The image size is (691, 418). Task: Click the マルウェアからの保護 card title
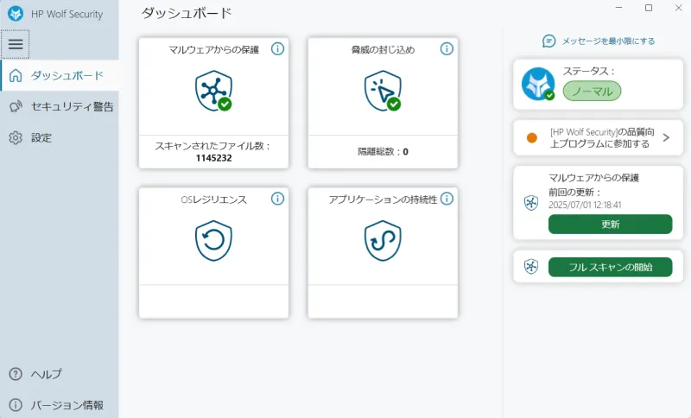[213, 50]
